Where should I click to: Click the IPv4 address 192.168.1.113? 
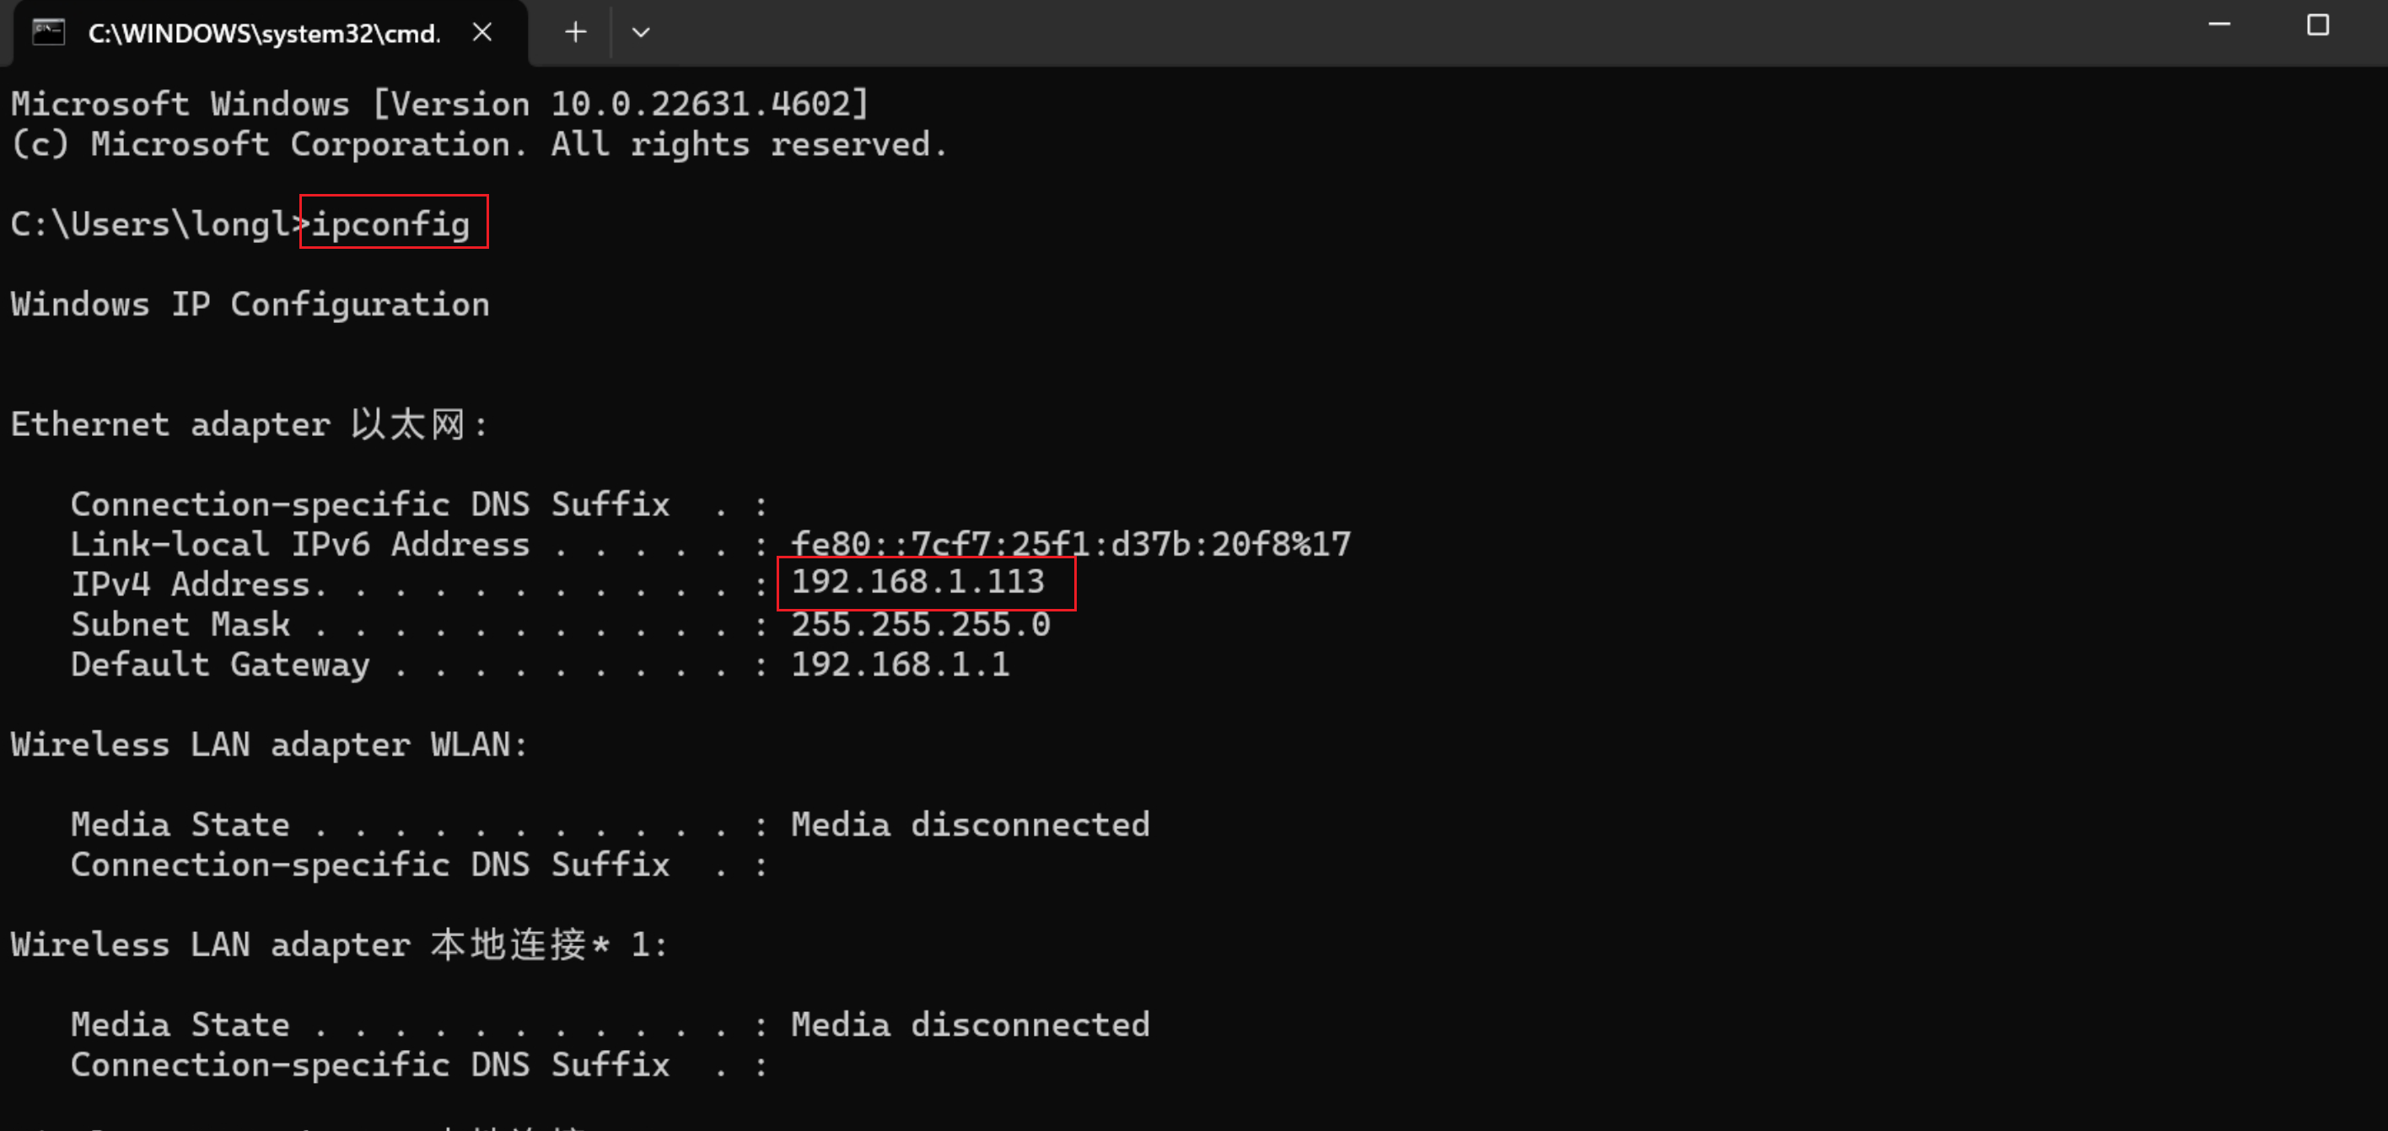tap(917, 581)
